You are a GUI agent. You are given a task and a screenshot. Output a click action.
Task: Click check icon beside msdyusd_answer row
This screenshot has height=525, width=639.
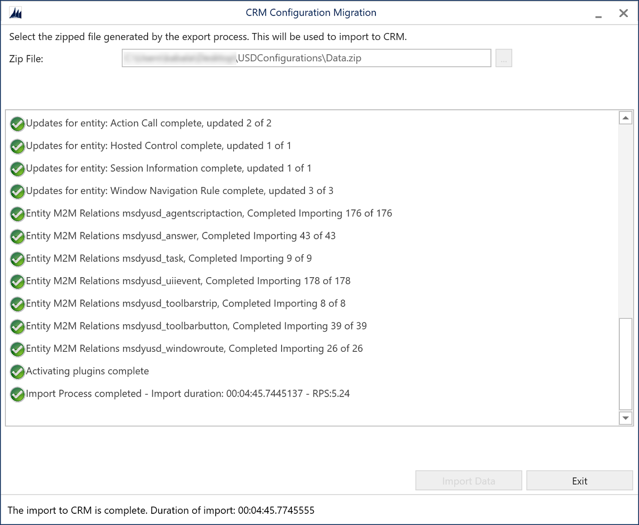(x=18, y=237)
